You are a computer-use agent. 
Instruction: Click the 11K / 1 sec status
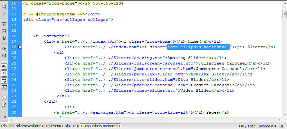coord(247,126)
